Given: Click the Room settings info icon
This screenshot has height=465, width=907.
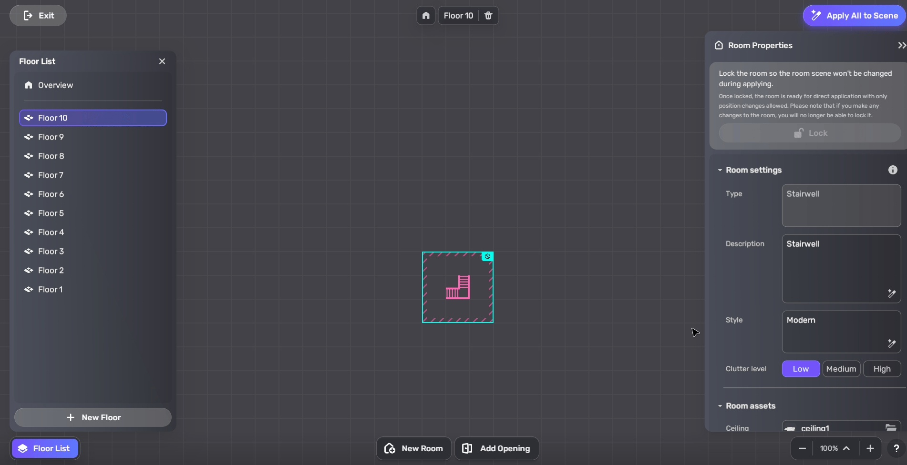Looking at the screenshot, I should click(x=893, y=170).
